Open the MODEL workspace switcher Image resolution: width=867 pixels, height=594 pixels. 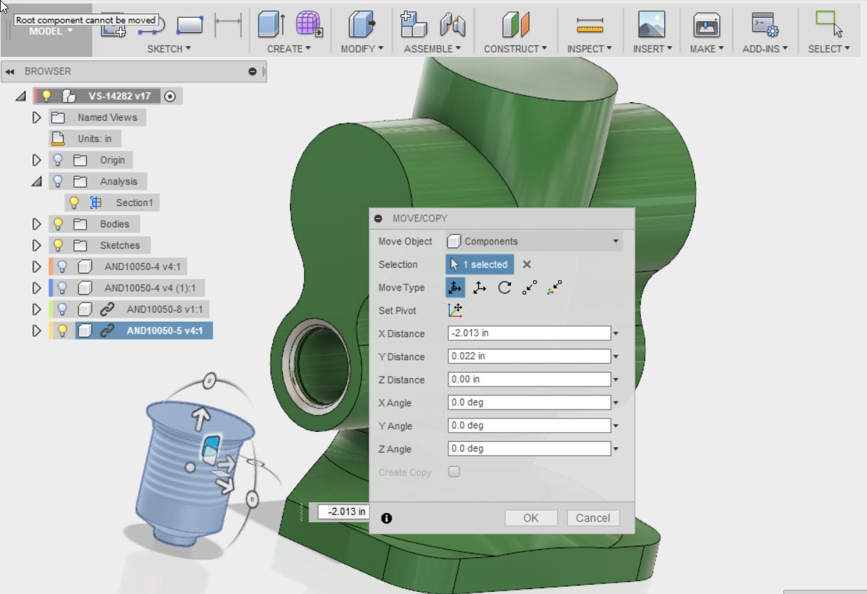pos(50,31)
